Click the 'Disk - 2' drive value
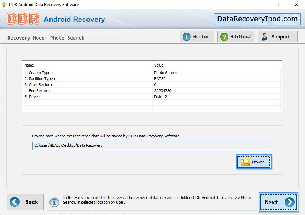The image size is (305, 215). click(161, 97)
